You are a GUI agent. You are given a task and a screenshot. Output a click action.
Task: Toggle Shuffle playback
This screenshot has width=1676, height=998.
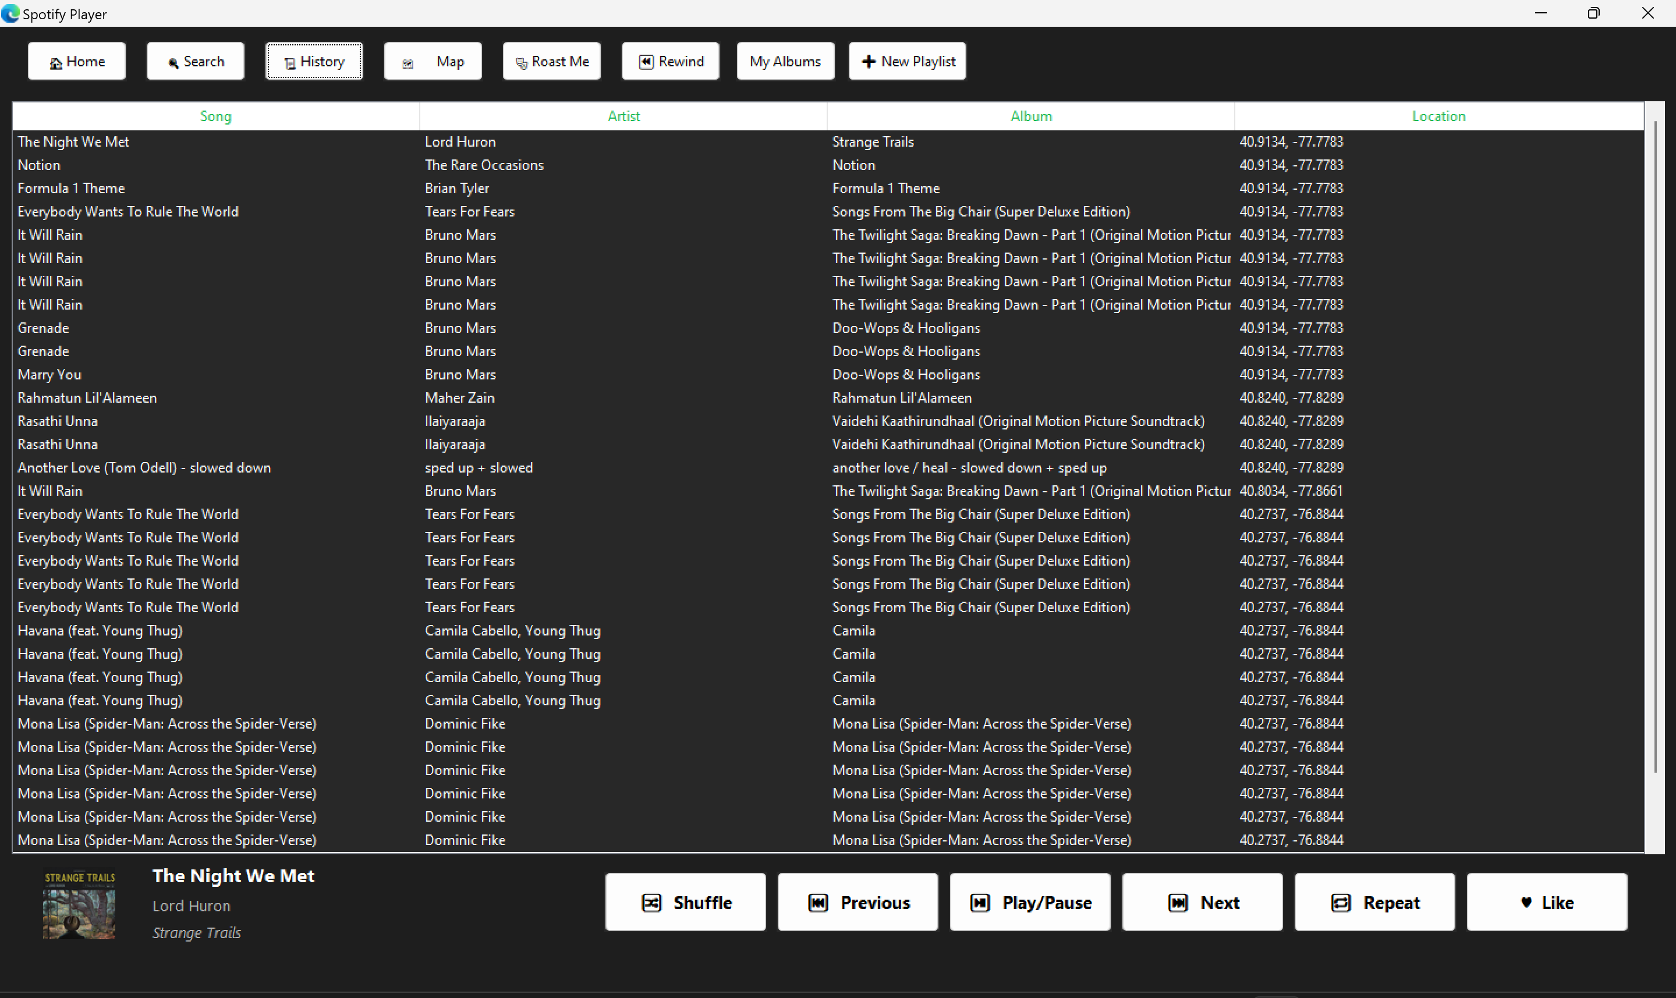pos(685,902)
